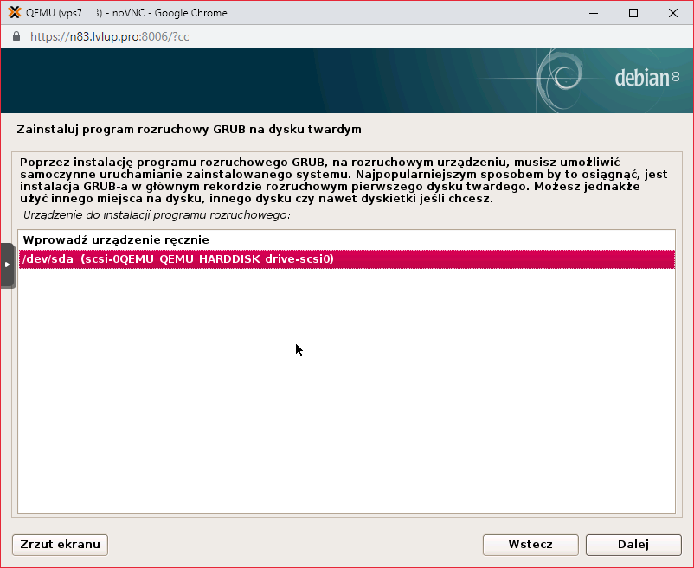Click the heading "Zainstaluj program rozruchowy GRUB"
The width and height of the screenshot is (694, 568).
click(x=189, y=130)
